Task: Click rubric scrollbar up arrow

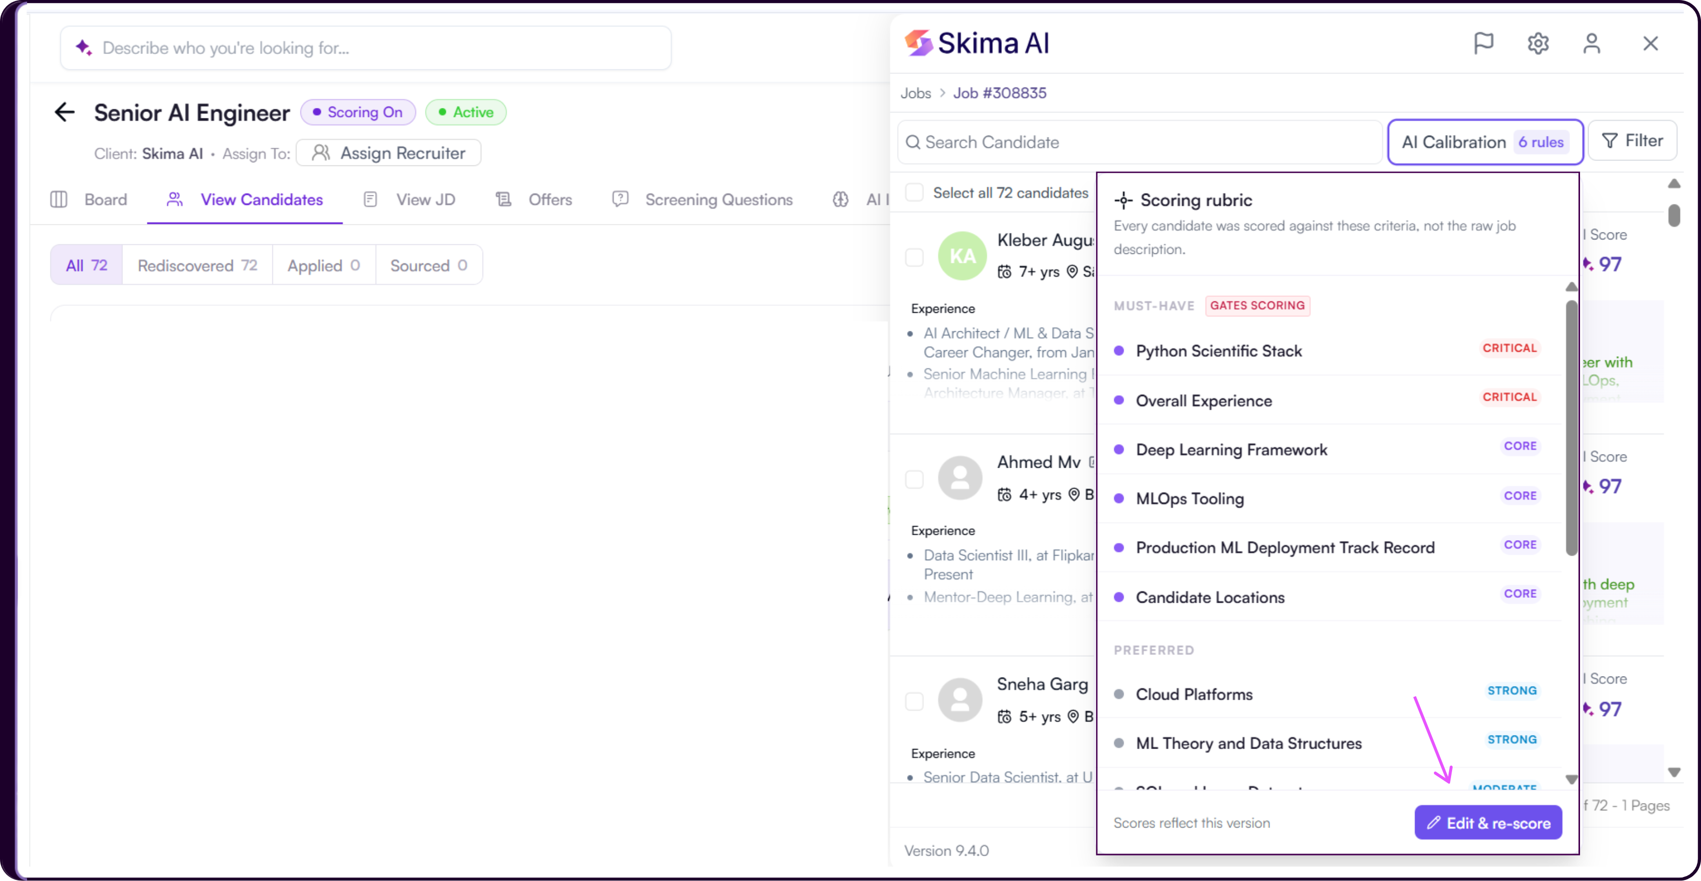Action: pos(1572,287)
